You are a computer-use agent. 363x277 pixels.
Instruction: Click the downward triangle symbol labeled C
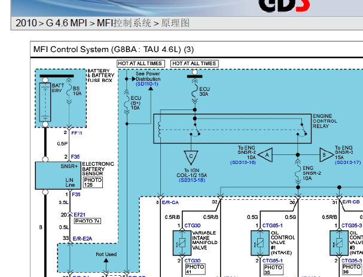tap(191, 158)
